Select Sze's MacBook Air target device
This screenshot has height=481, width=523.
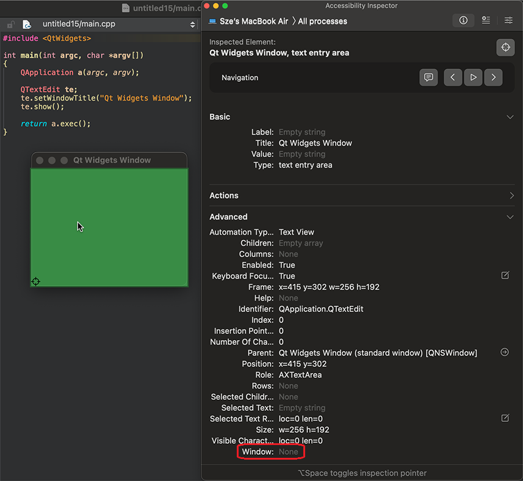coord(248,21)
